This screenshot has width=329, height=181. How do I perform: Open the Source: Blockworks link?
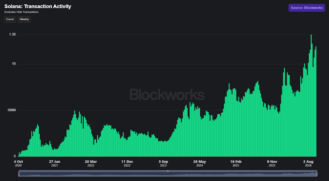307,8
